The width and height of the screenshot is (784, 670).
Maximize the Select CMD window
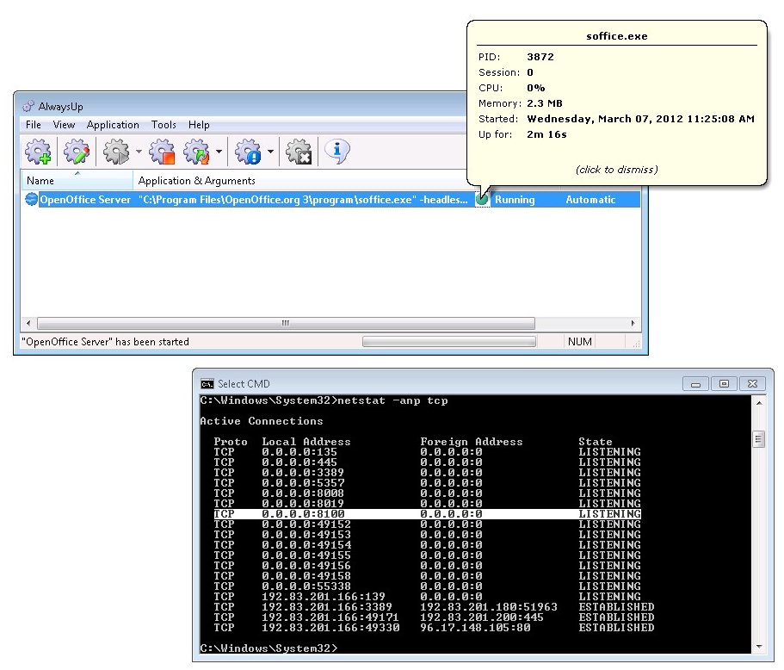click(724, 384)
